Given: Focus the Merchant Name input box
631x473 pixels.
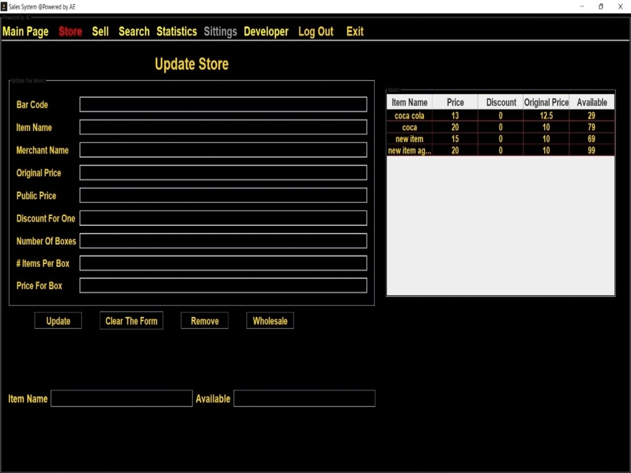Looking at the screenshot, I should [223, 149].
